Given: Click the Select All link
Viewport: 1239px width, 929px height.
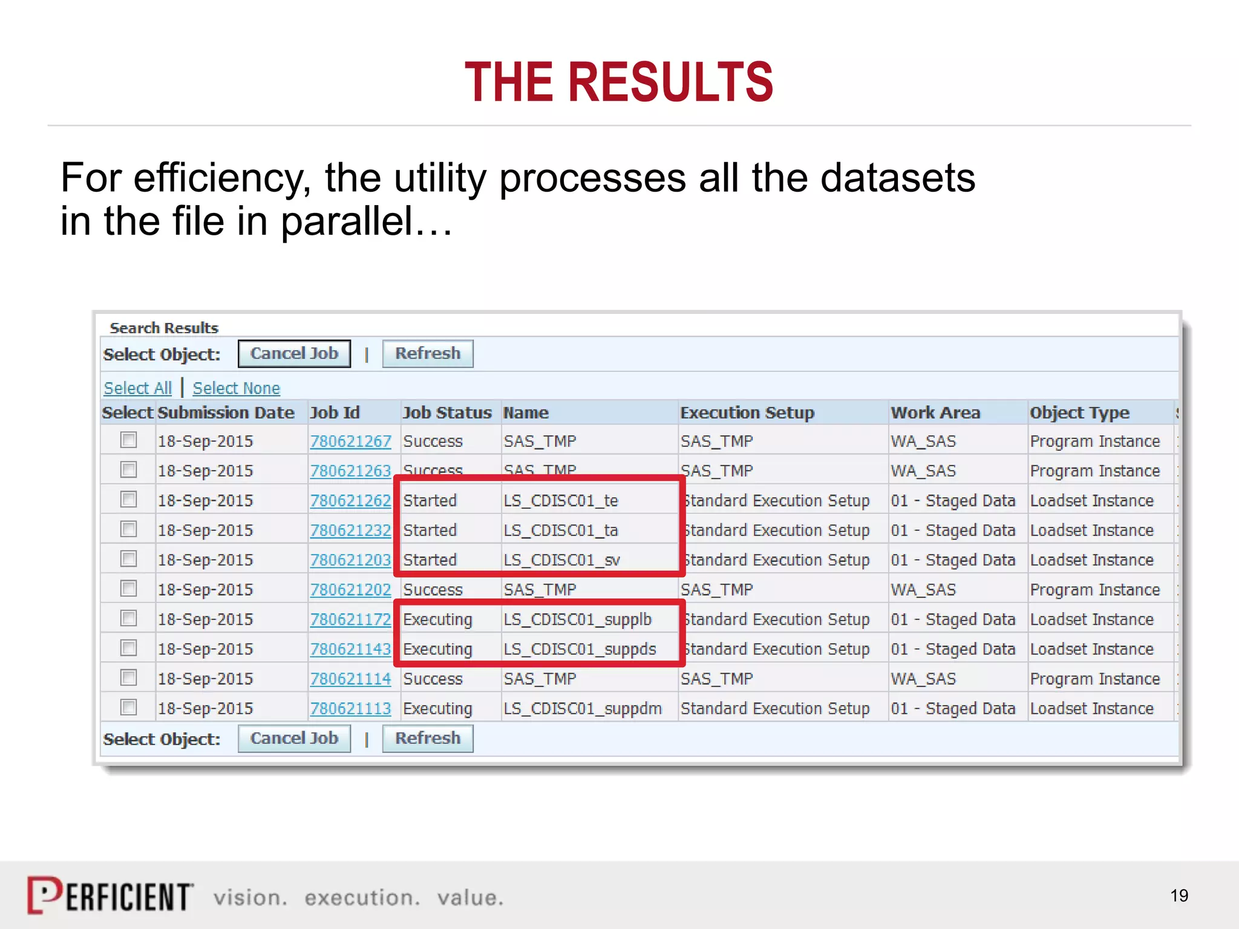Looking at the screenshot, I should pyautogui.click(x=138, y=388).
